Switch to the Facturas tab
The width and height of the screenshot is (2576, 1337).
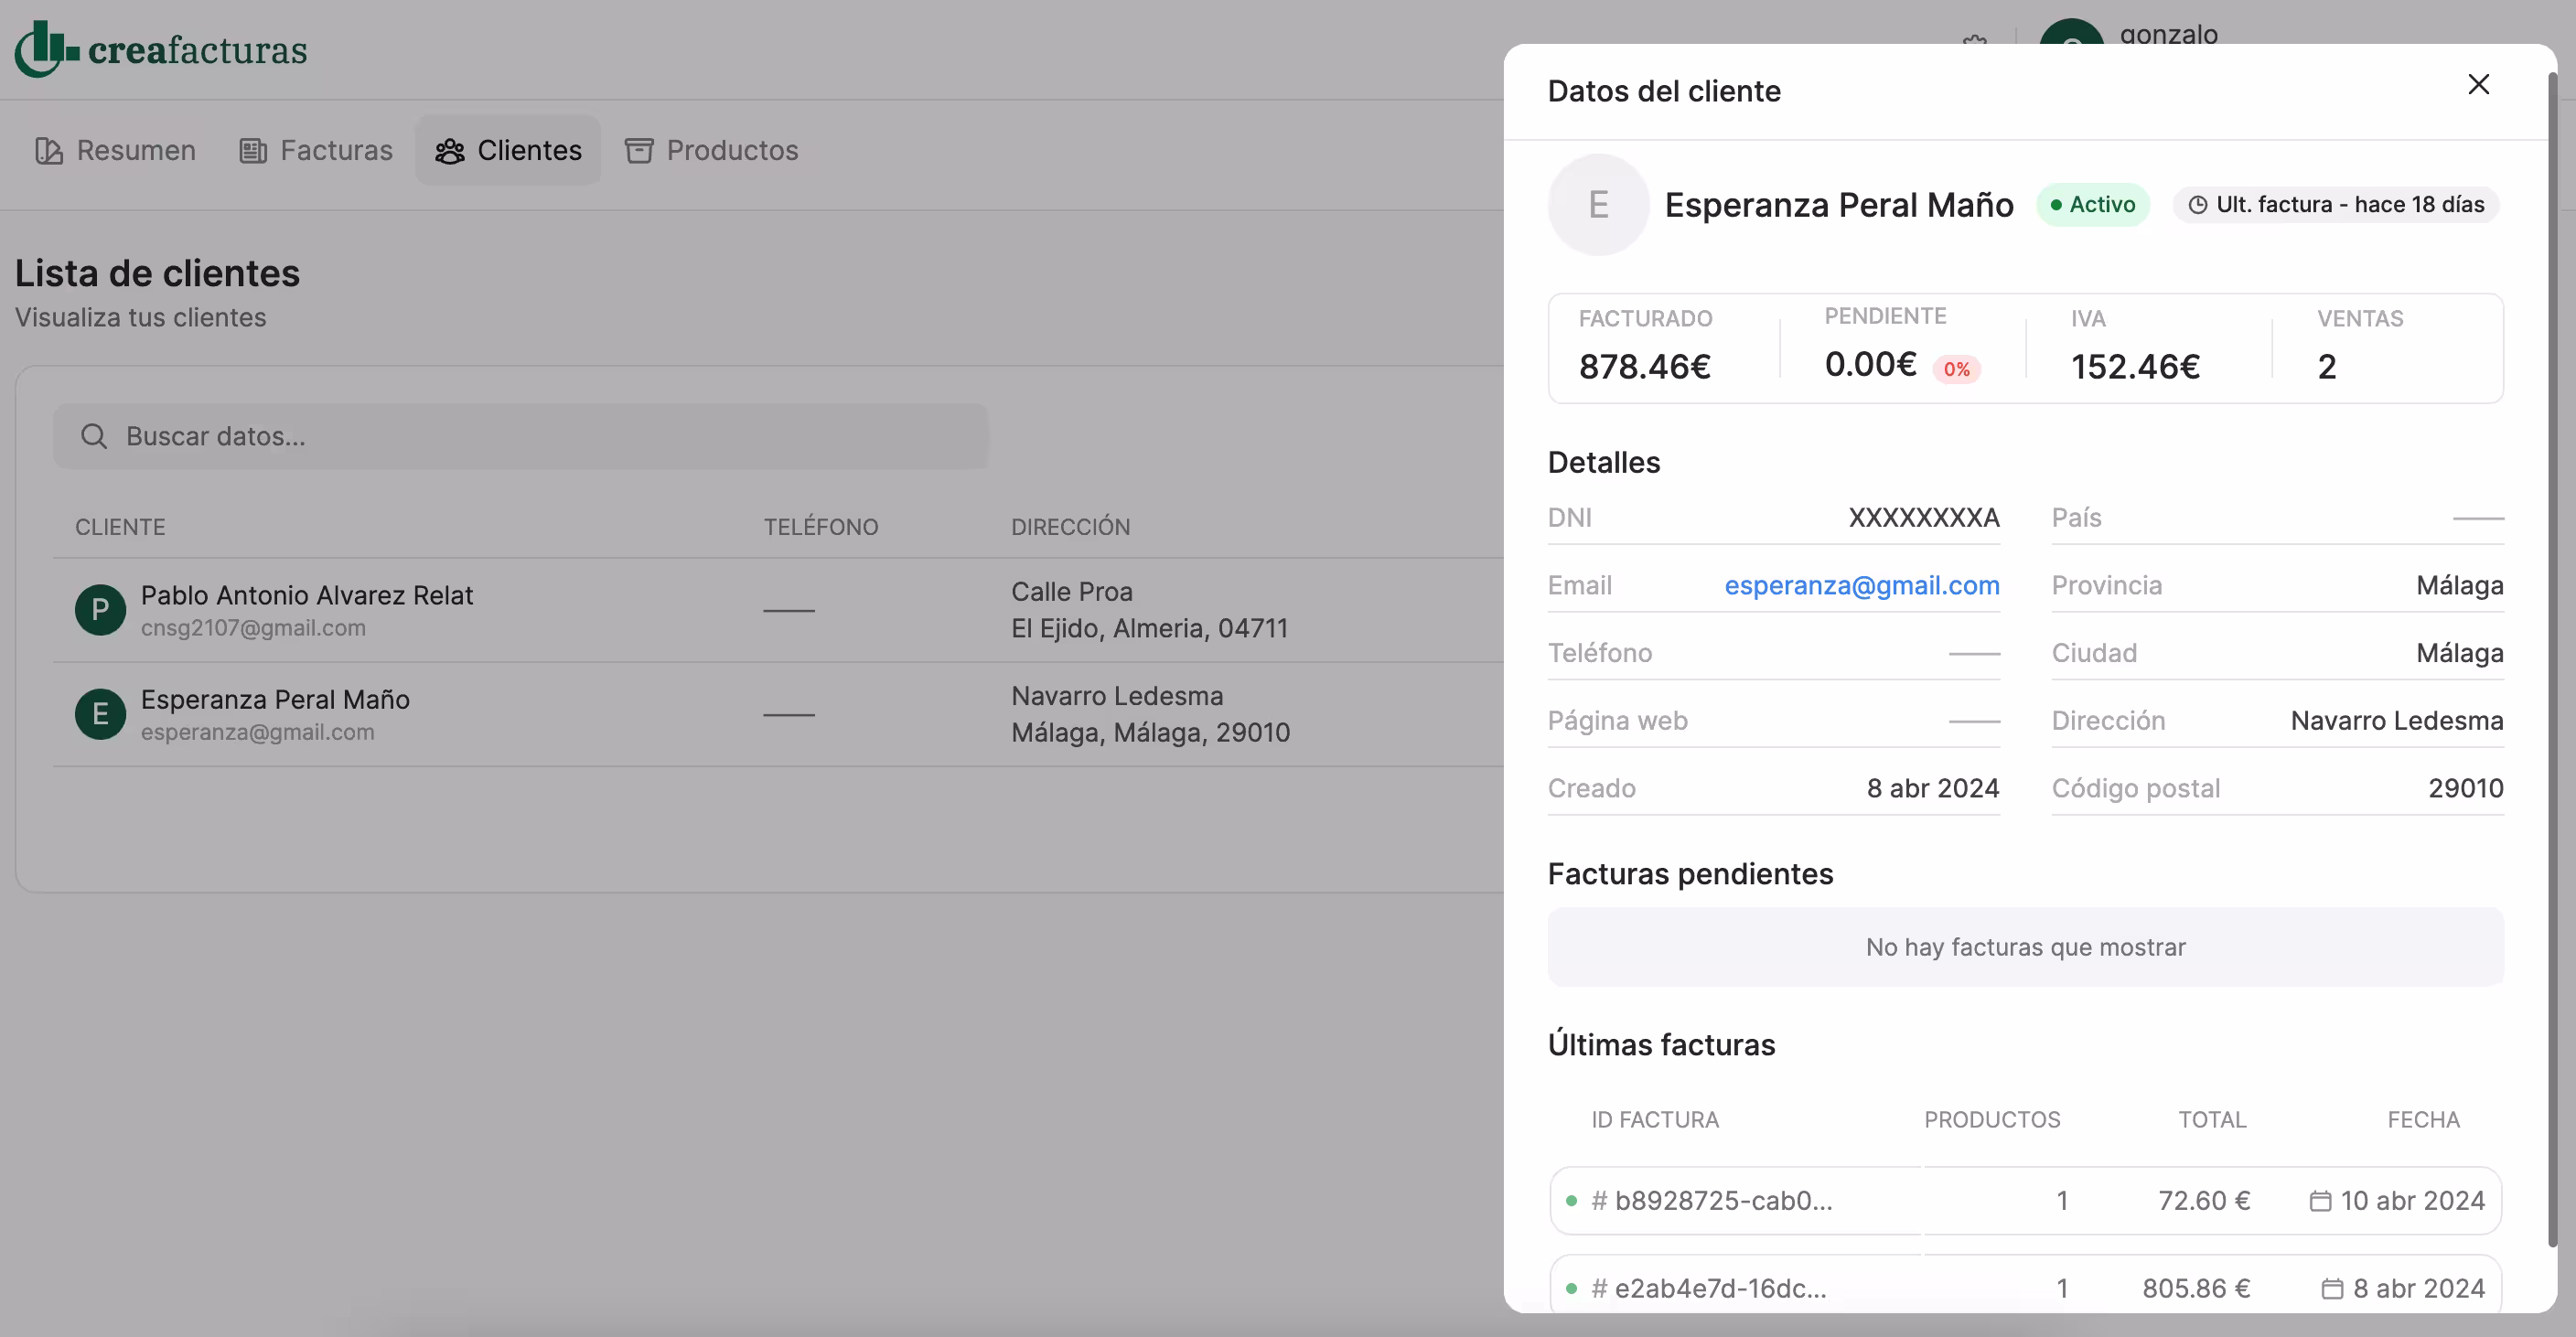[316, 150]
